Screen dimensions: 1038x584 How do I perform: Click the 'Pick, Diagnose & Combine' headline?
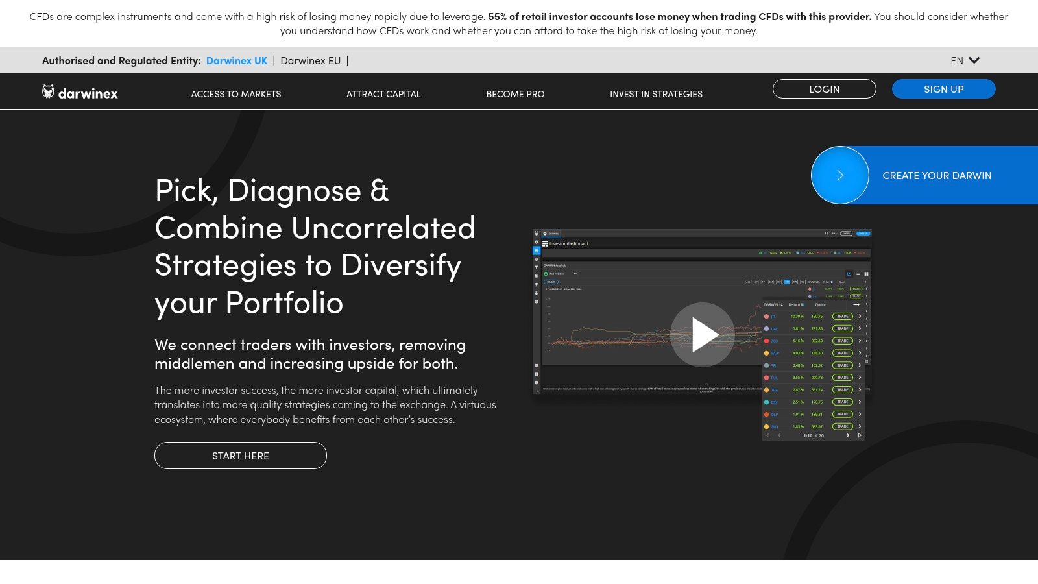click(315, 247)
